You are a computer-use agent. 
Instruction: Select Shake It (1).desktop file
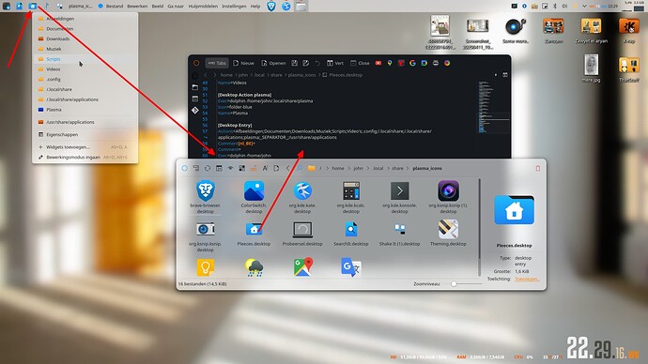tap(400, 234)
